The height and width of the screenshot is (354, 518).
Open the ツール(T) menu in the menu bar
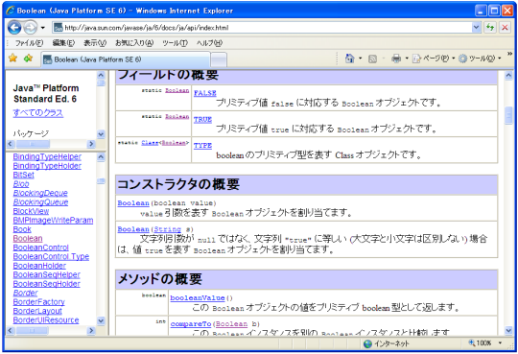[175, 42]
